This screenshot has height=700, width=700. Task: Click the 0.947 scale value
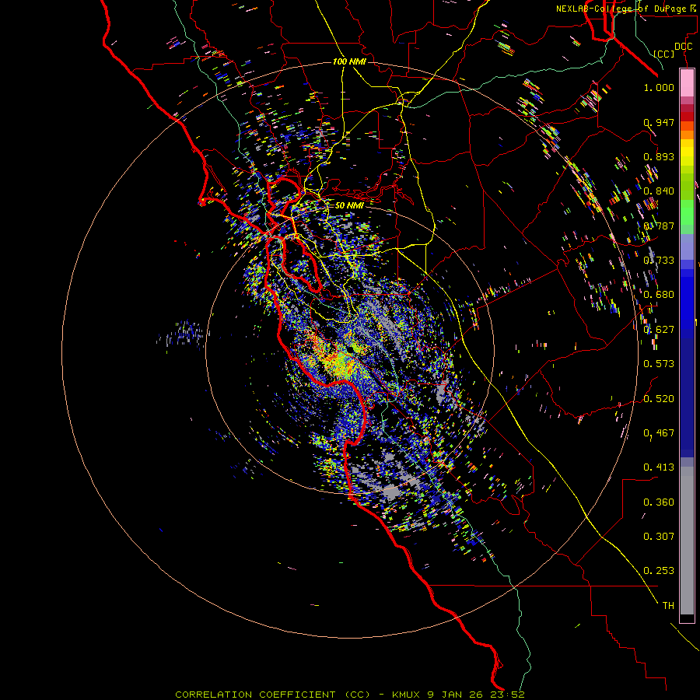[x=659, y=122]
